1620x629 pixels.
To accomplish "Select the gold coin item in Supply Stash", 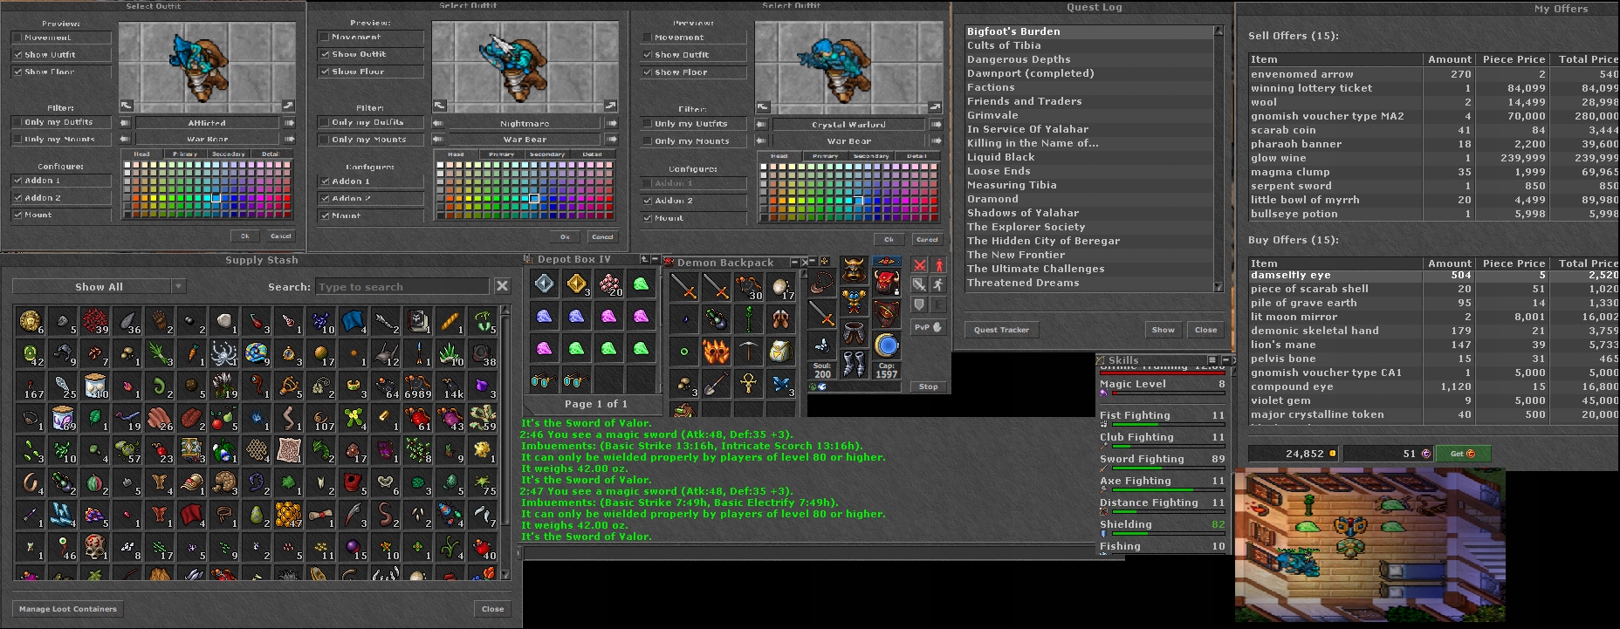I will coord(29,321).
